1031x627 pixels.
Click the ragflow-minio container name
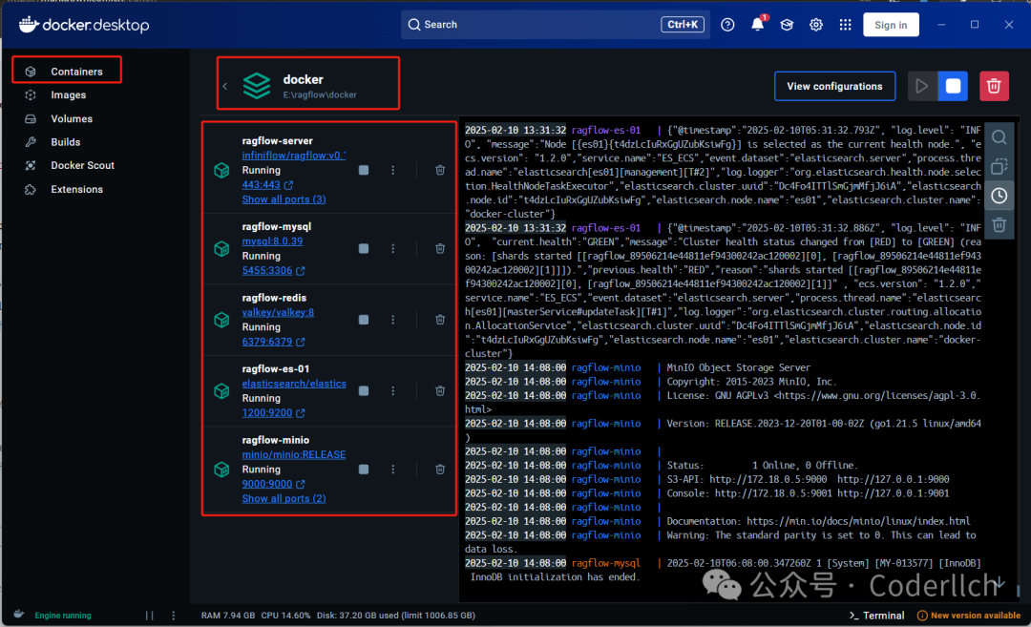click(x=275, y=440)
